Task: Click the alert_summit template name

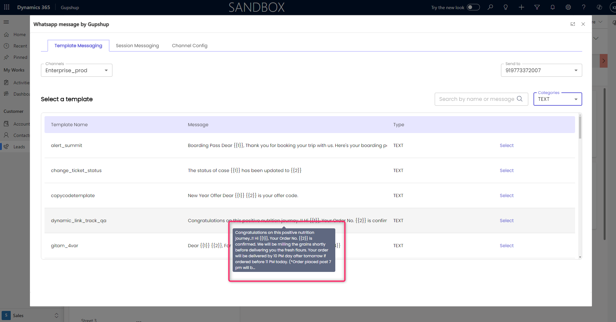Action: (67, 145)
